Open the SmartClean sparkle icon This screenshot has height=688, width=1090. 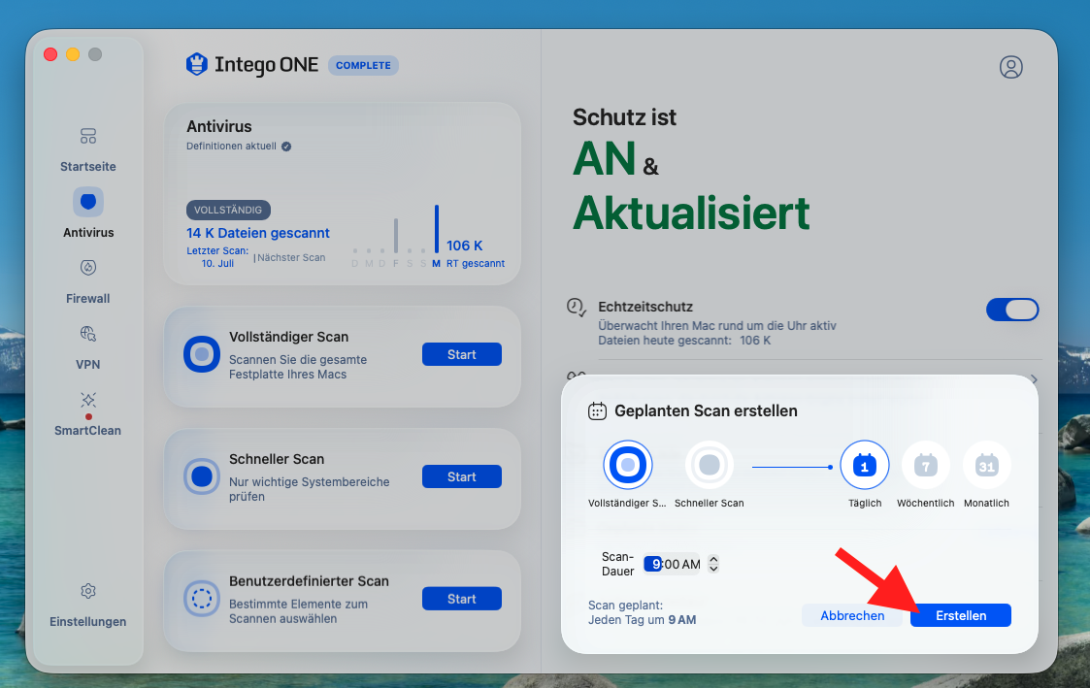pyautogui.click(x=87, y=400)
